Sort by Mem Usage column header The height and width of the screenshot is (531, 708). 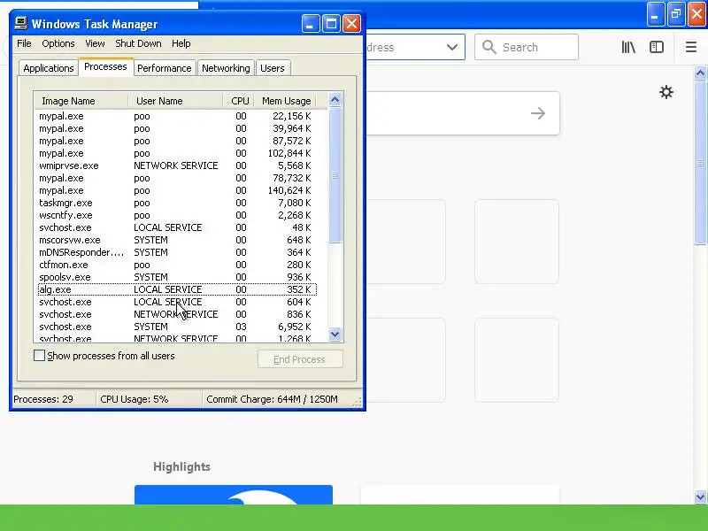[x=285, y=101]
